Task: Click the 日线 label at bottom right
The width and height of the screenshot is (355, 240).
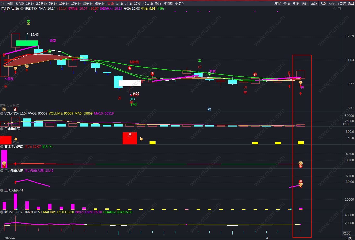Action: coord(348,238)
